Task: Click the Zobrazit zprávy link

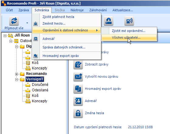Action: pos(96,64)
